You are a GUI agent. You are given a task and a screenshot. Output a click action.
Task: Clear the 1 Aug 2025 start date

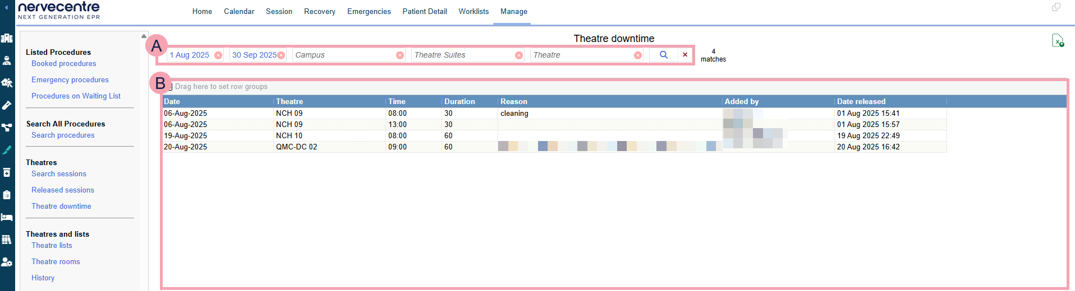pos(218,55)
